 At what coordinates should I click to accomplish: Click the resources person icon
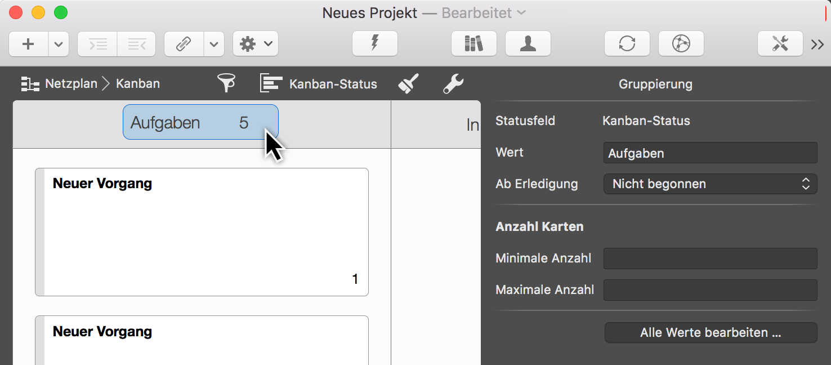(528, 43)
